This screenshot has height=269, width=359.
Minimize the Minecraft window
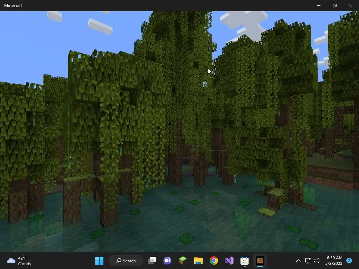(x=319, y=6)
